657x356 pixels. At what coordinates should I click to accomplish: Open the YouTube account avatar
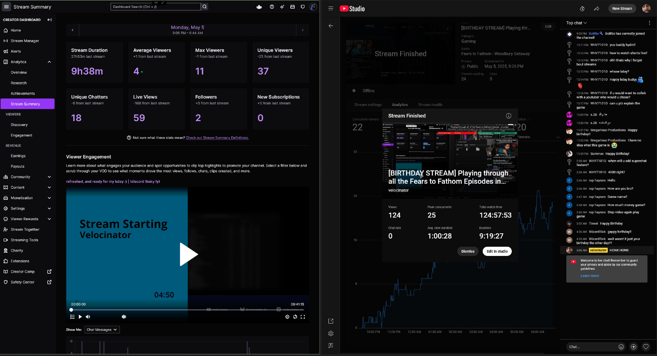(646, 9)
